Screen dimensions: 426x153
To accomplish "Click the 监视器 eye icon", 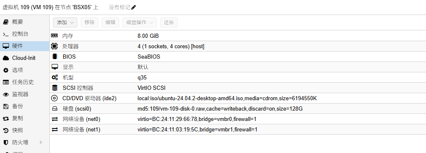I will point(6,94).
